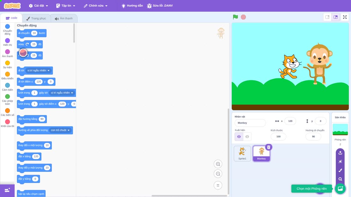The height and width of the screenshot is (197, 351).
Task: Reset workspace zoom to default
Action: tap(218, 185)
